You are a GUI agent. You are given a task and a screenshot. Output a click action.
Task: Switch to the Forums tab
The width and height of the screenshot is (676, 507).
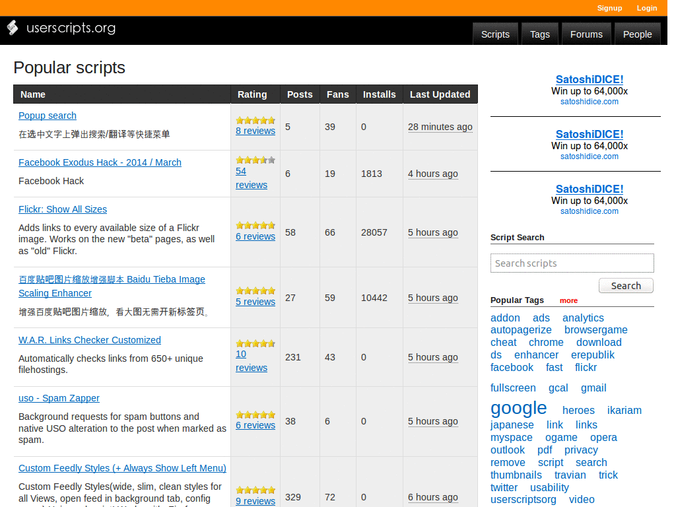coord(586,34)
